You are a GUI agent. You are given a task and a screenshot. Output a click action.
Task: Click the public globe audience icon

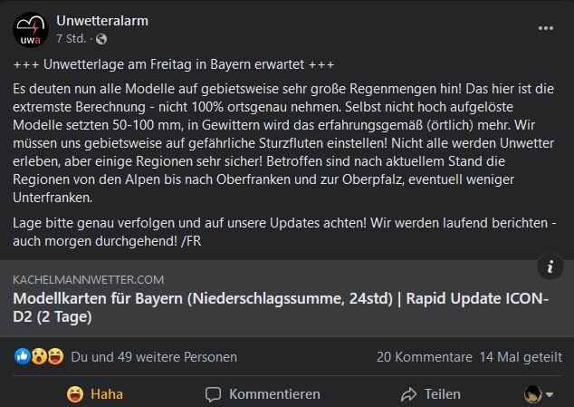pos(100,39)
